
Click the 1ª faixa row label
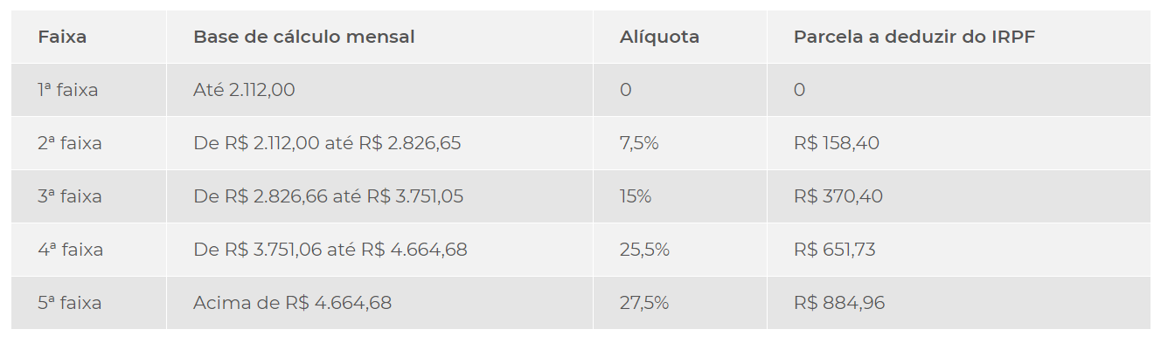click(68, 90)
